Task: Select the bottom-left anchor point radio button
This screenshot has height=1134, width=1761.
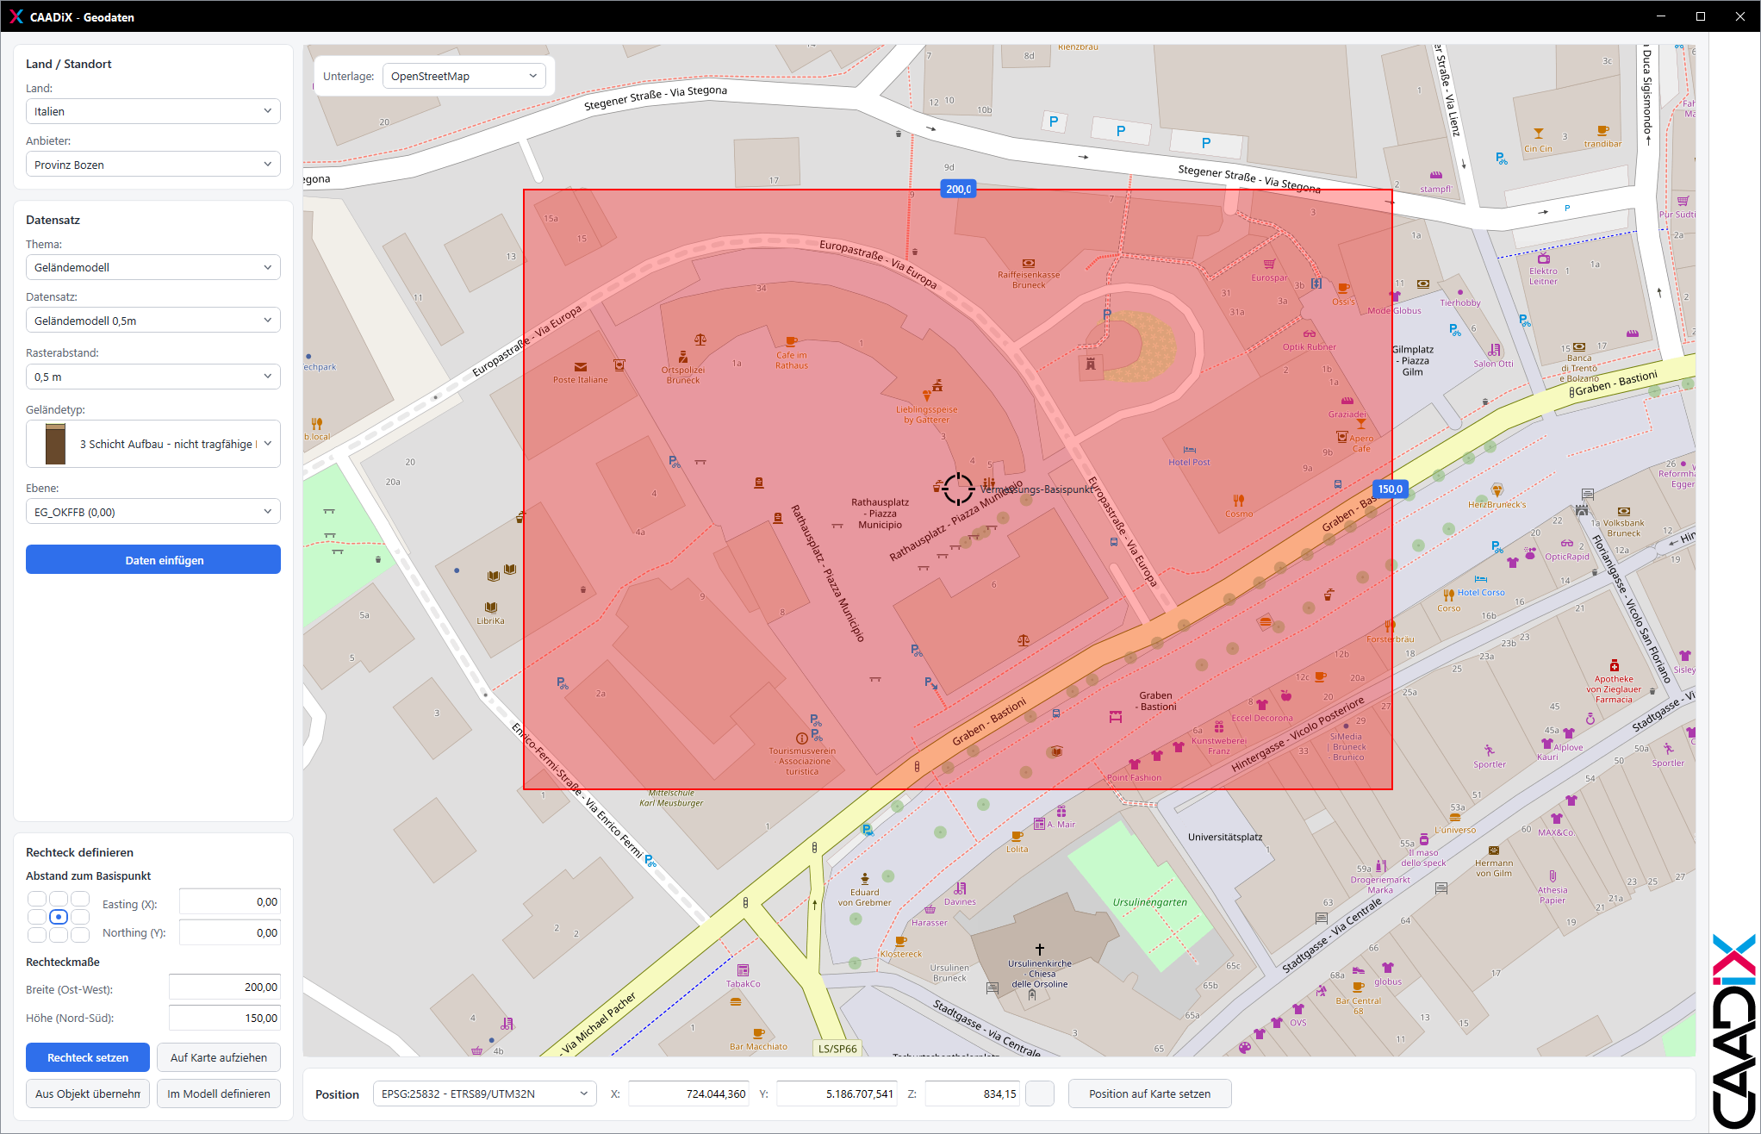Action: coord(37,935)
